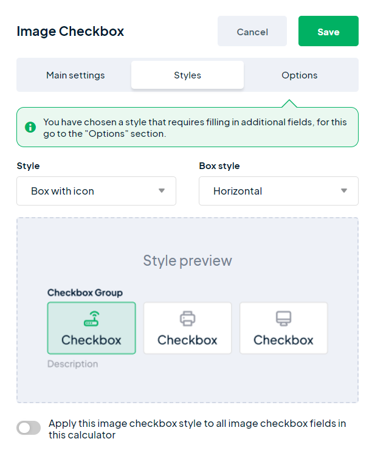Image resolution: width=372 pixels, height=450 pixels.
Task: Open the Box style dropdown showing Horizontal
Action: 278,191
